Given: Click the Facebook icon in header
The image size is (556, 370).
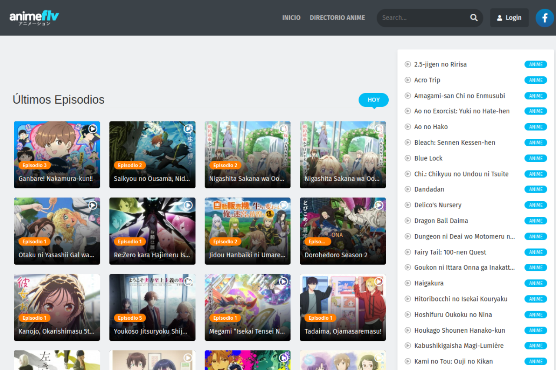Looking at the screenshot, I should pyautogui.click(x=544, y=18).
